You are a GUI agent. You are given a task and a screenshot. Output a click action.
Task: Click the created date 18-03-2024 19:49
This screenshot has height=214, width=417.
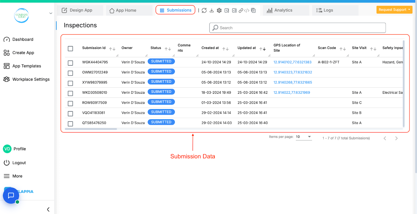pos(216,93)
